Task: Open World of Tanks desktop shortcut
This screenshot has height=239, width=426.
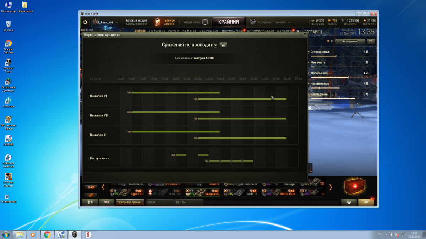Action: (x=8, y=66)
